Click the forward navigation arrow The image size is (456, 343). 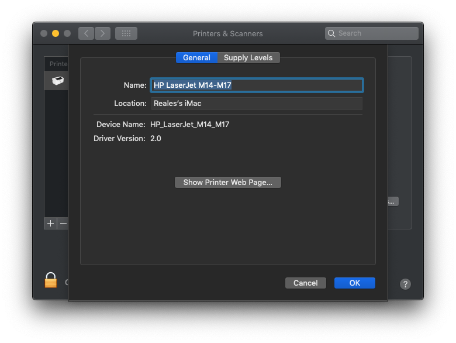tap(102, 33)
